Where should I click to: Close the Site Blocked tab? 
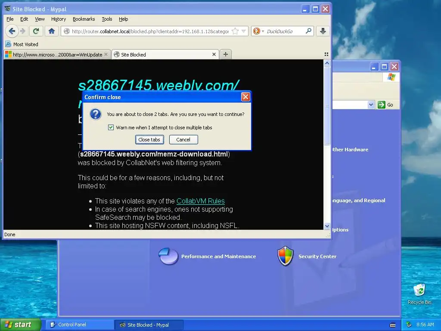(214, 54)
